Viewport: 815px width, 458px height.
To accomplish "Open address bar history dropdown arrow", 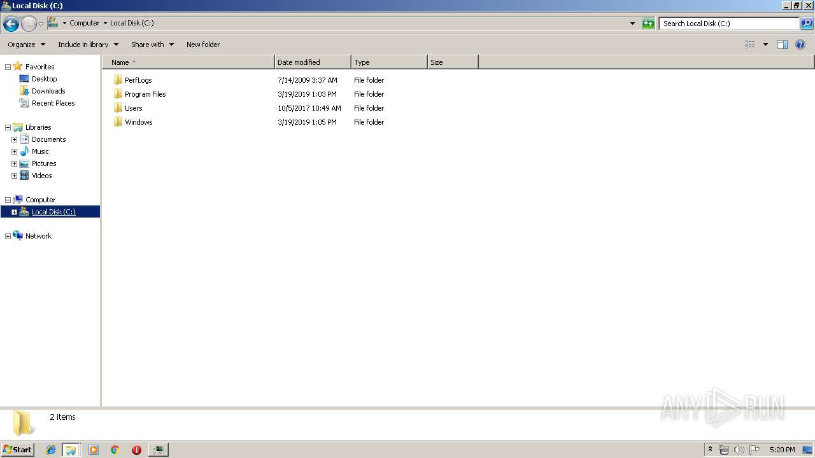I will pos(632,24).
